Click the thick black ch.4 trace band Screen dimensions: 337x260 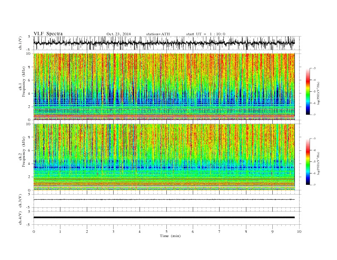pos(164,218)
